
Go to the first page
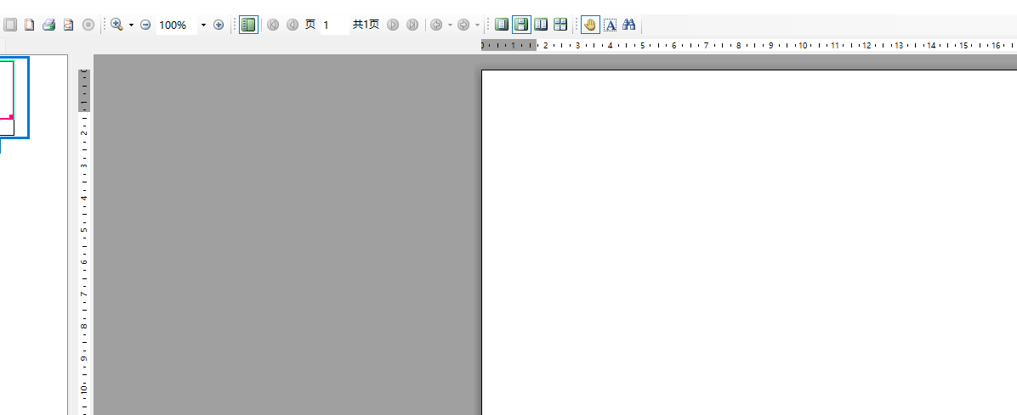pyautogui.click(x=273, y=25)
